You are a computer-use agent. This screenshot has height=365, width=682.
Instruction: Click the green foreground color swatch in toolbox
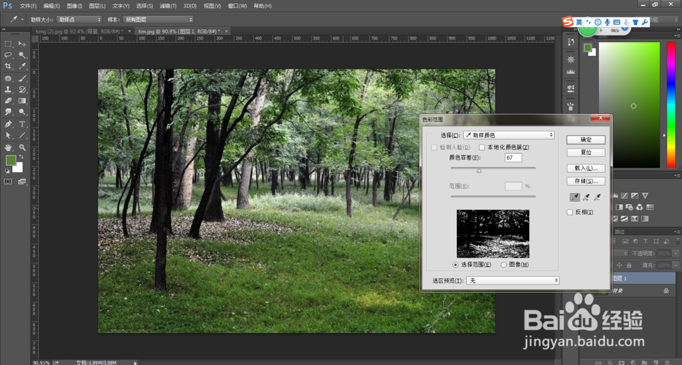[x=11, y=160]
